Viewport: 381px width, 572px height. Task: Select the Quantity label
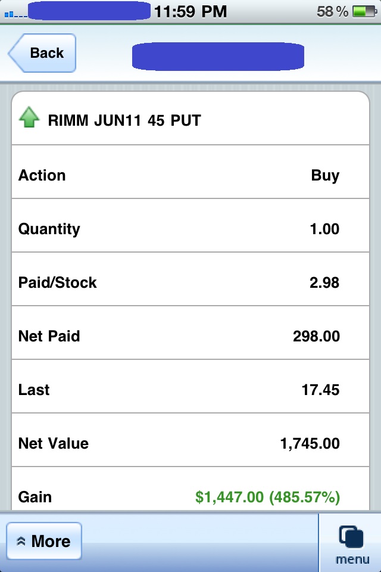pyautogui.click(x=49, y=229)
